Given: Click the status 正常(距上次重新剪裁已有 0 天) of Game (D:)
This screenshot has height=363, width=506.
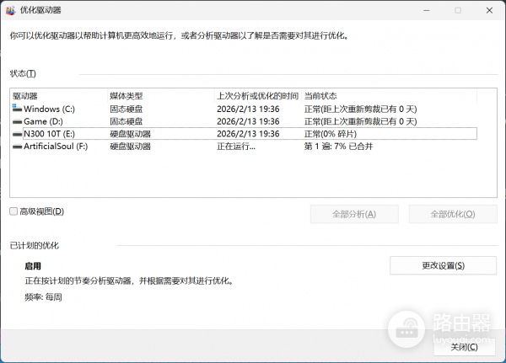Looking at the screenshot, I should [360, 121].
